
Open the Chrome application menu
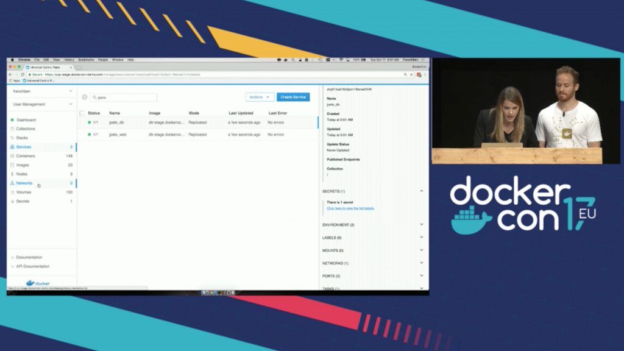pos(24,60)
